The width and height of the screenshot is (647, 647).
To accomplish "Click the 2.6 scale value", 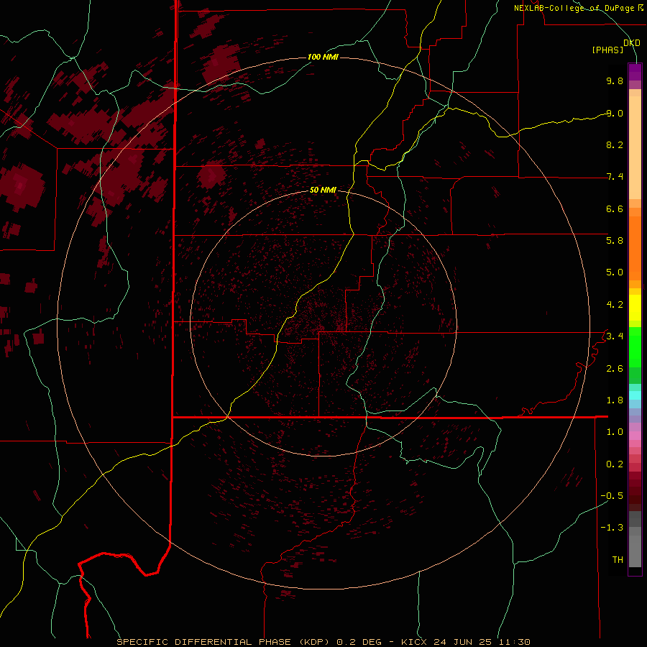I will click(615, 369).
